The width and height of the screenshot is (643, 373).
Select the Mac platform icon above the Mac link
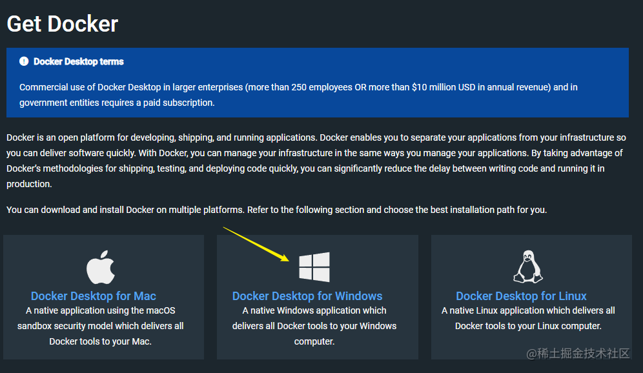(x=103, y=265)
